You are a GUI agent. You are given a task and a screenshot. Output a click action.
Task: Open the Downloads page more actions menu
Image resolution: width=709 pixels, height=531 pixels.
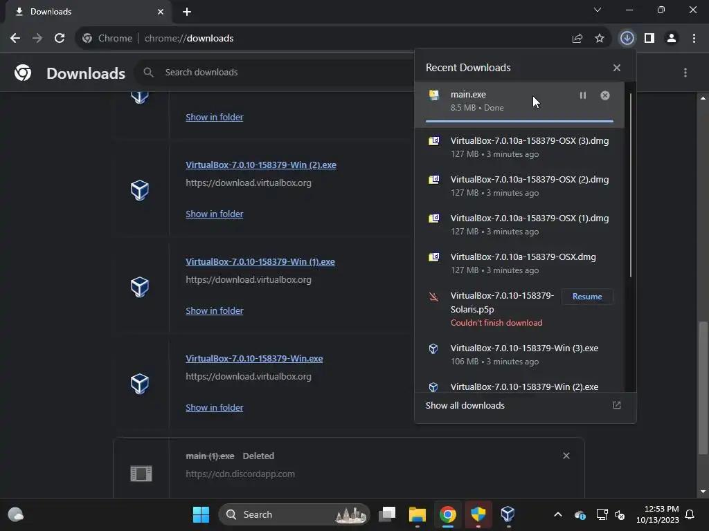685,73
